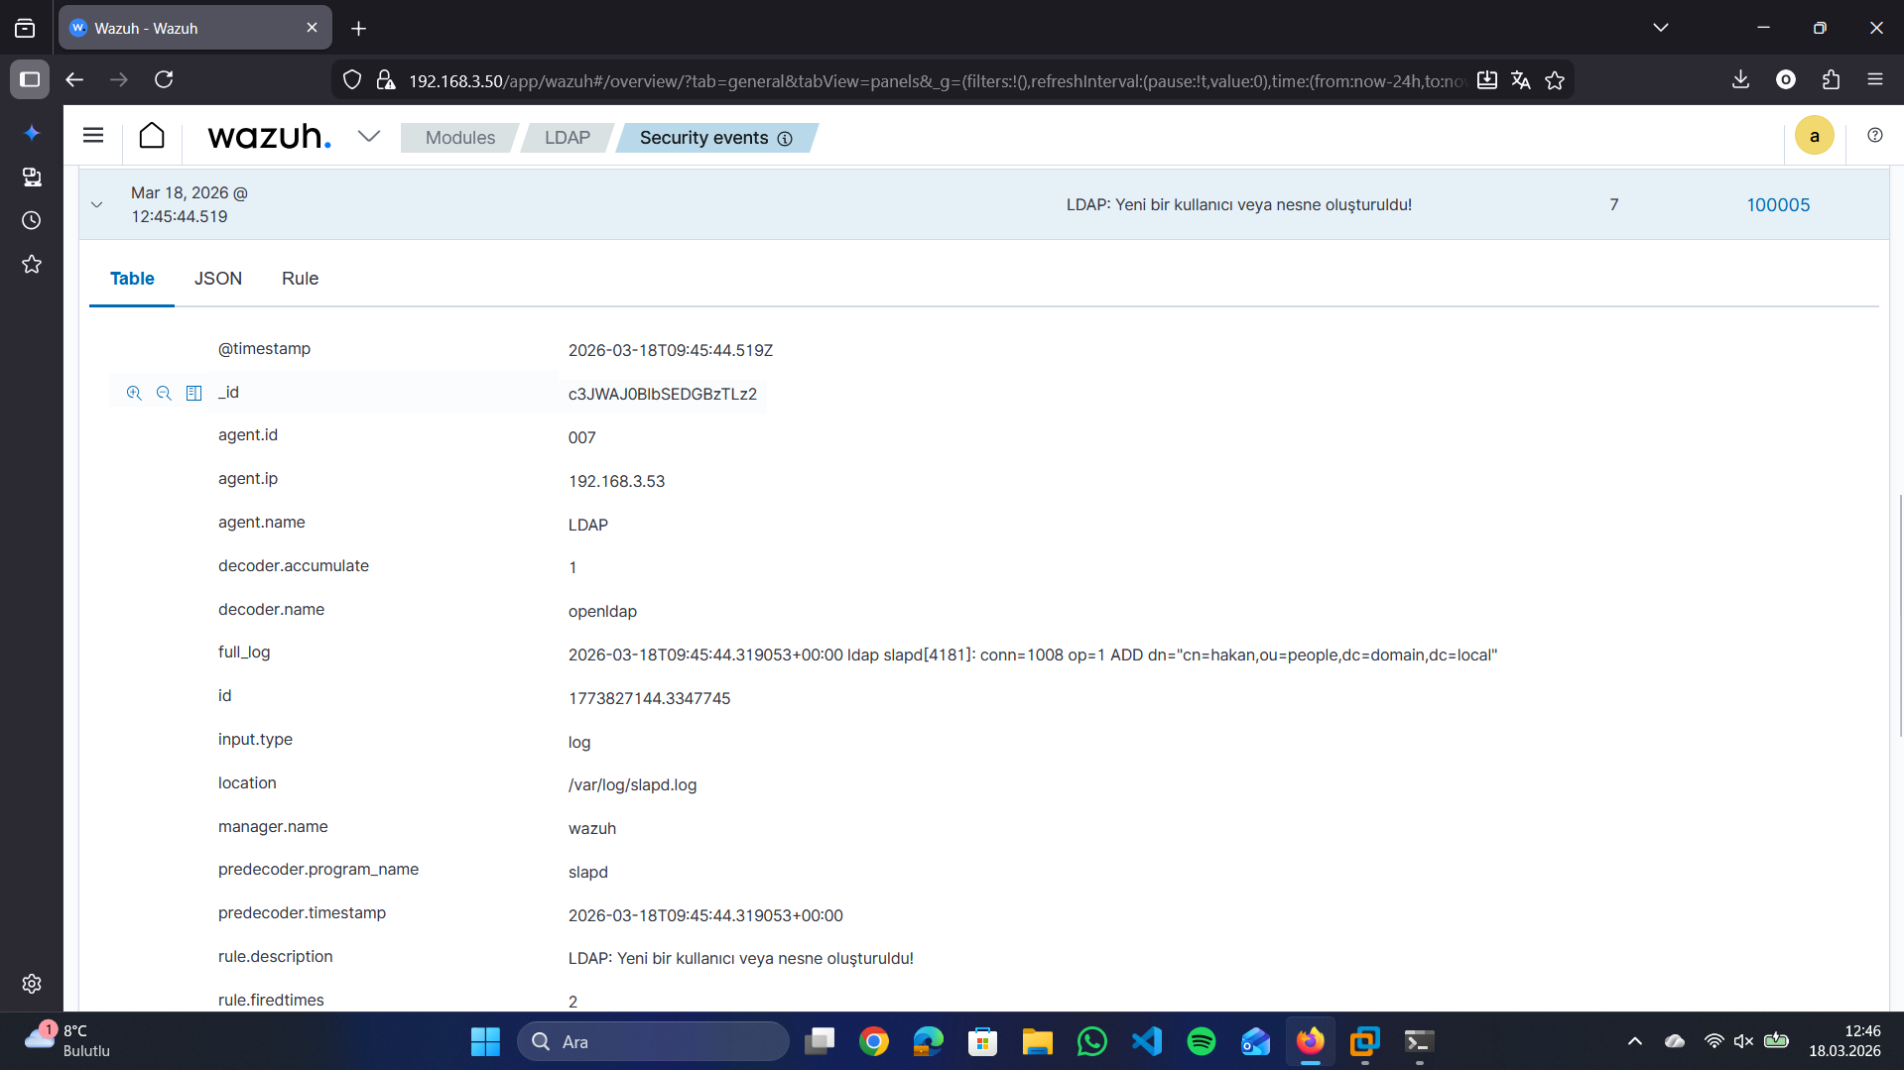
Task: Click the predecoder.program_name value slapd
Action: (587, 872)
